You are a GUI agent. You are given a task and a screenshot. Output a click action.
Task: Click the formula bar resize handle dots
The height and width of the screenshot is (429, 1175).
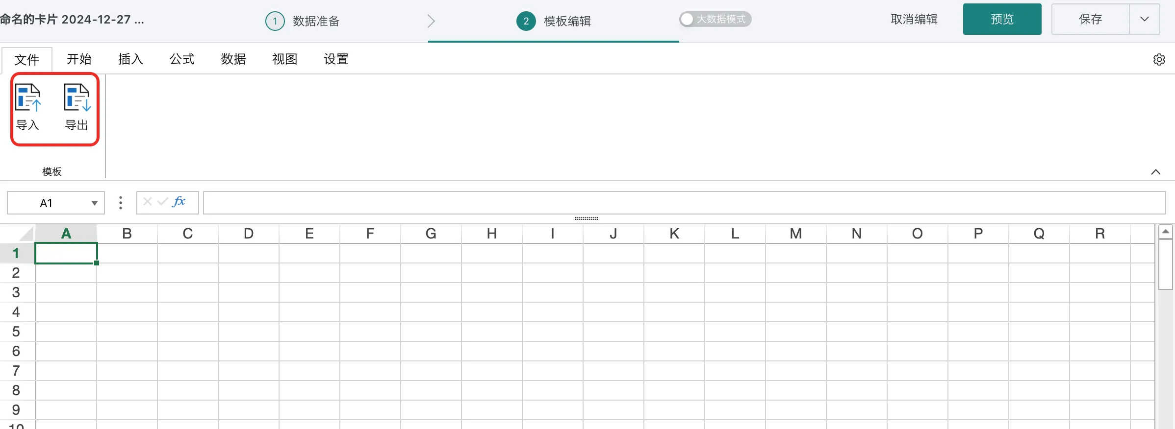587,218
